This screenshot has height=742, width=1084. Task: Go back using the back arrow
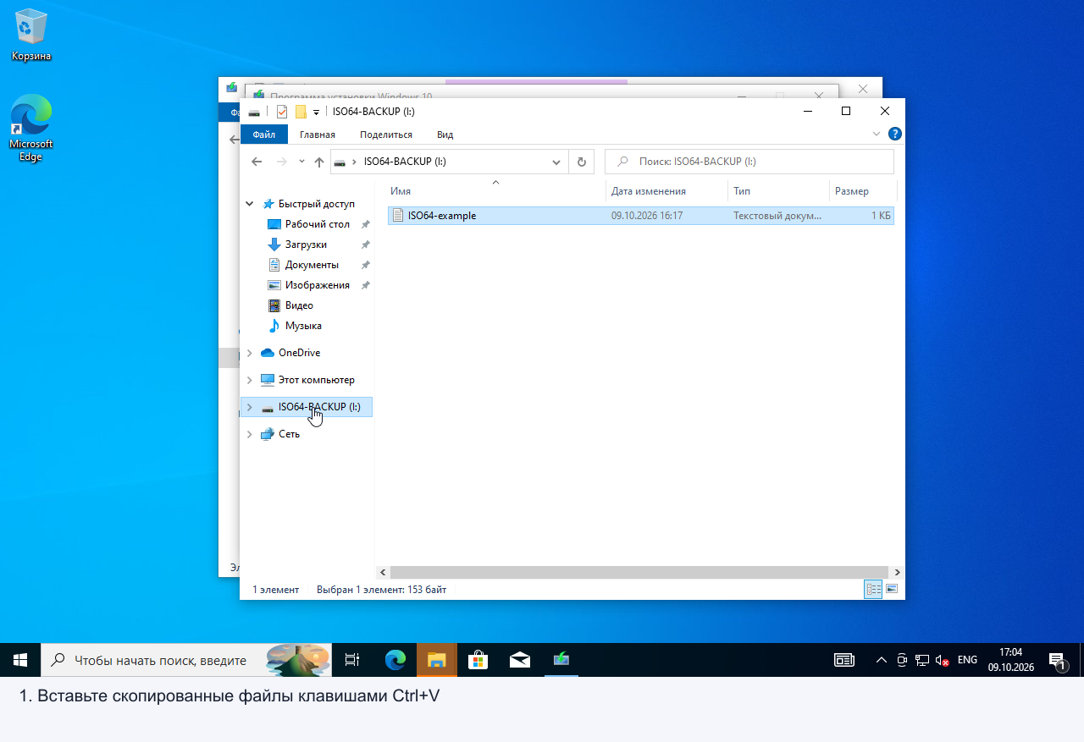pos(257,162)
